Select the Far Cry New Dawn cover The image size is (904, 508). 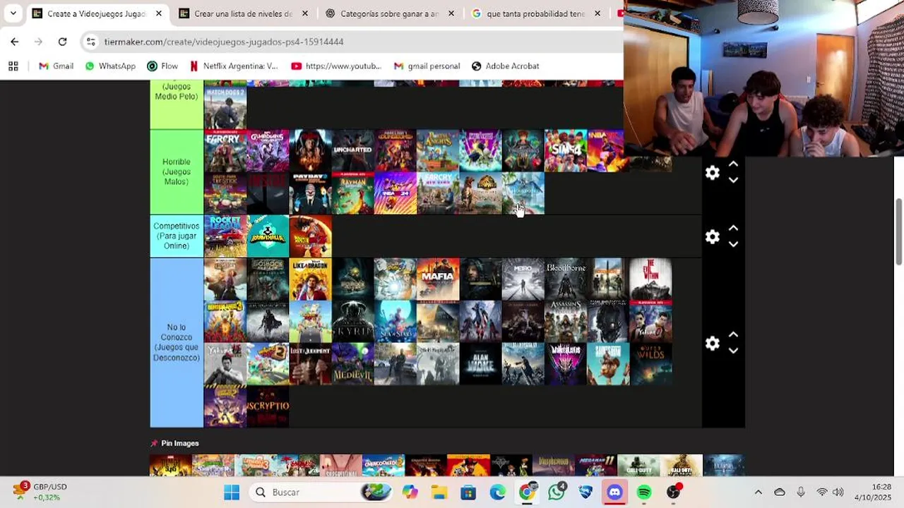click(438, 193)
